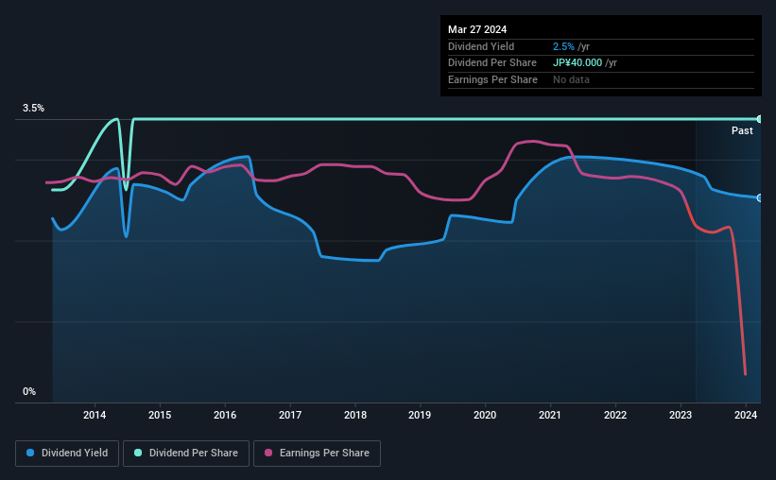This screenshot has height=480, width=776.
Task: Toggle the Dividend Yield legend button
Action: [x=67, y=454]
